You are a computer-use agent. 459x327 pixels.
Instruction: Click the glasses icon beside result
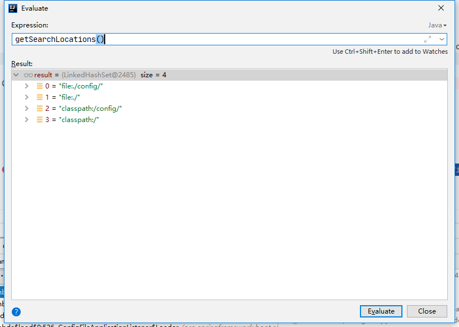[29, 75]
